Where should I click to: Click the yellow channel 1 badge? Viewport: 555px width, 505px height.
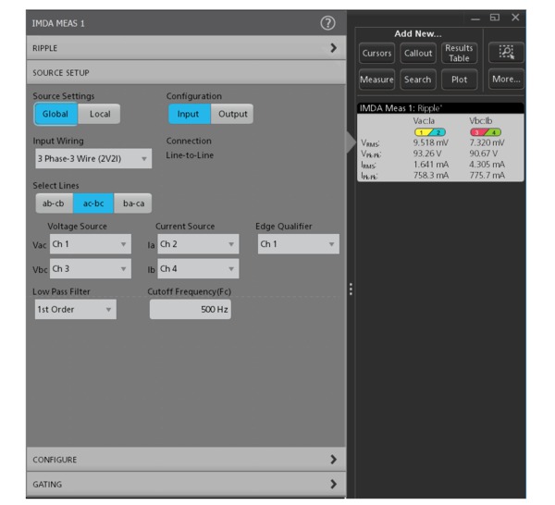(x=422, y=132)
